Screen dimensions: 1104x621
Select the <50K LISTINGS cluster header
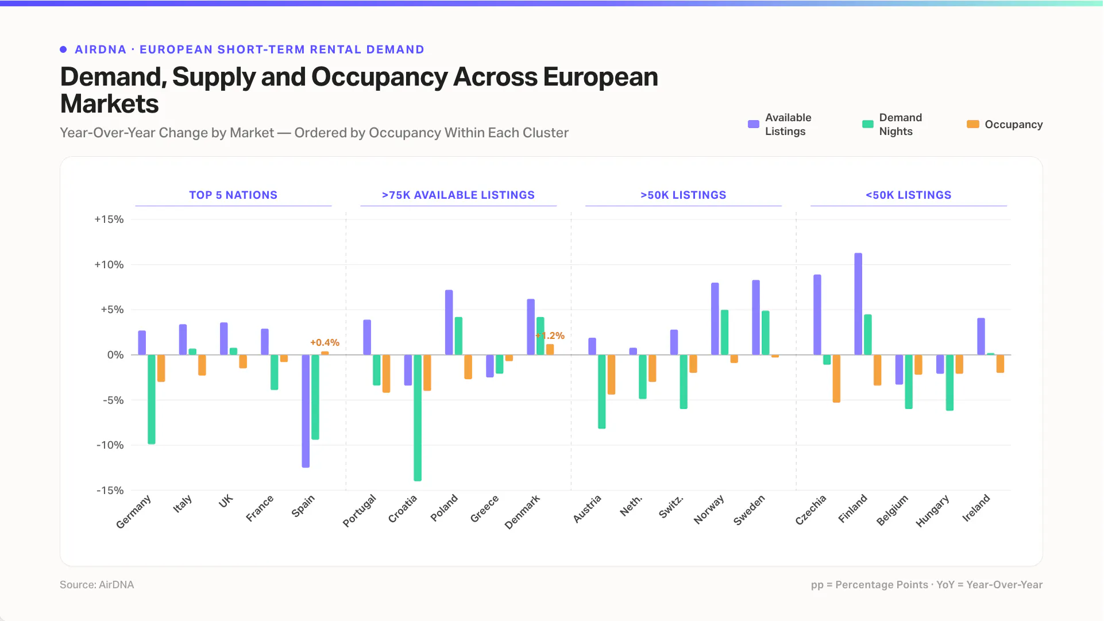click(x=909, y=195)
